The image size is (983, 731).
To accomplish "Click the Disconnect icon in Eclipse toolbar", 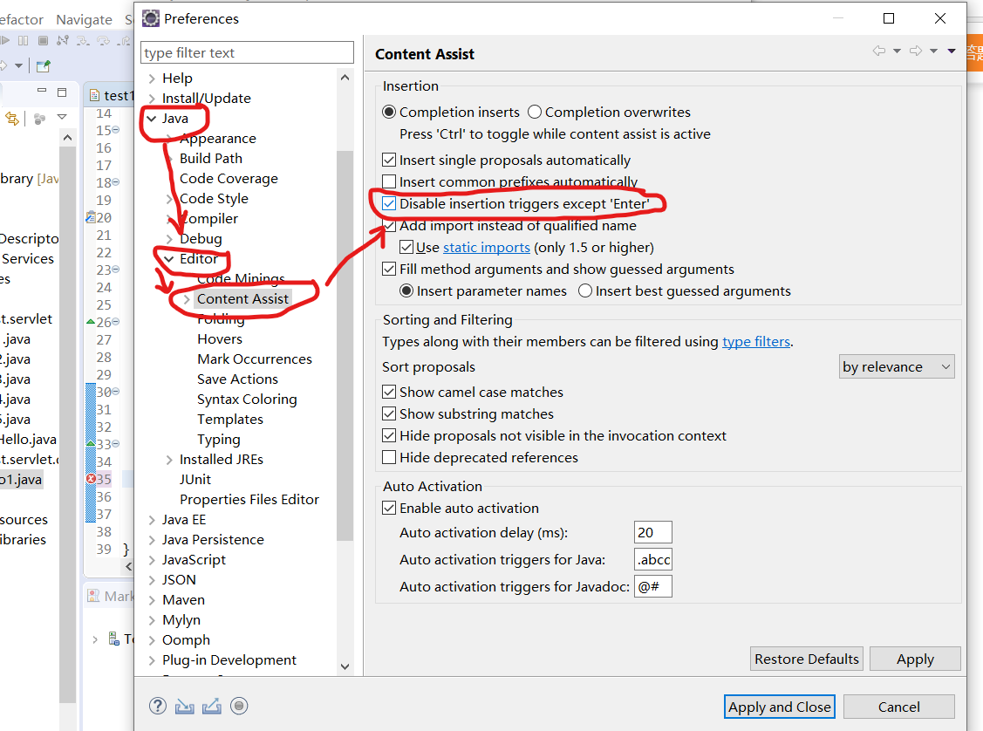I will 63,41.
